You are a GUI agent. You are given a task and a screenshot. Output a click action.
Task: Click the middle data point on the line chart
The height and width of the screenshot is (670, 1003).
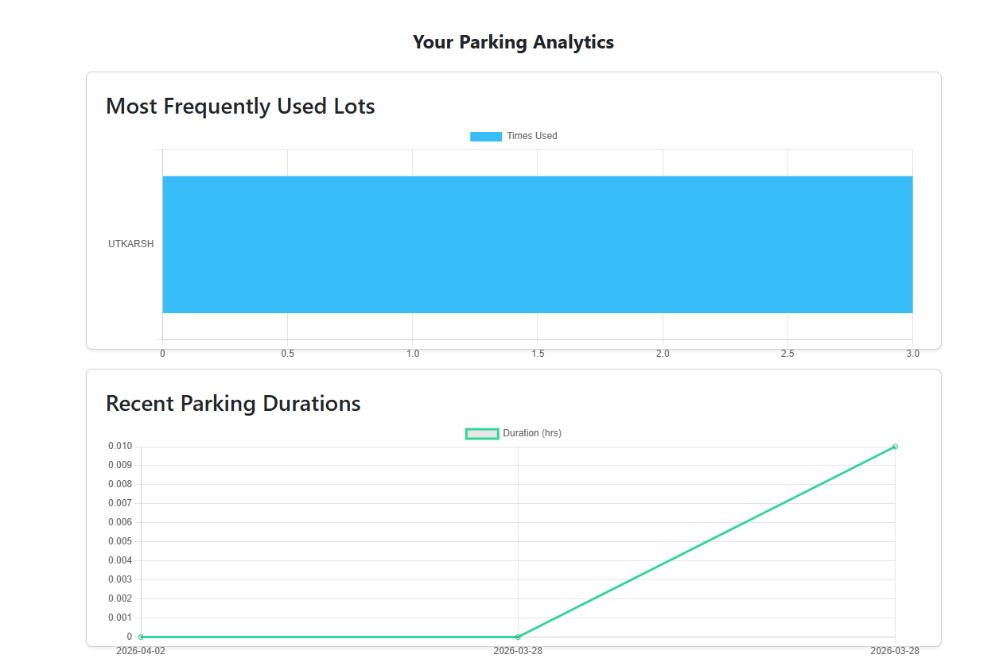518,637
